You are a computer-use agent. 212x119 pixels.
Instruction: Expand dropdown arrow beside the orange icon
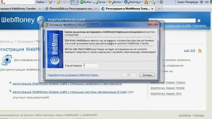click(x=149, y=2)
